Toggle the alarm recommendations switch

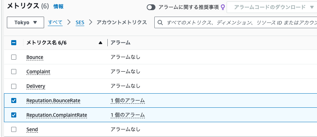pos(151,7)
